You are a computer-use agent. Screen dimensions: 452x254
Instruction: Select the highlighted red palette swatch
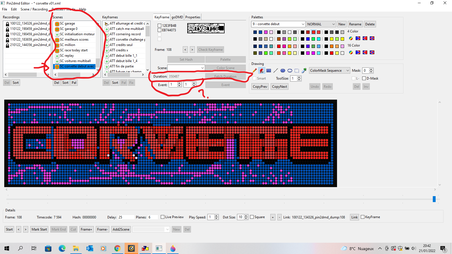point(314,32)
